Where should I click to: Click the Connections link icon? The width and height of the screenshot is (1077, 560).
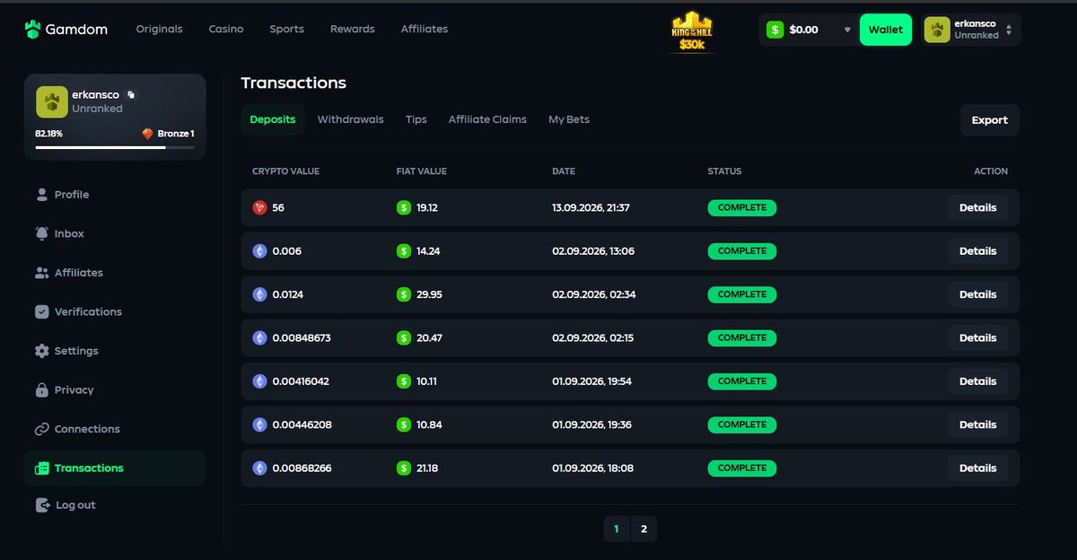41,429
